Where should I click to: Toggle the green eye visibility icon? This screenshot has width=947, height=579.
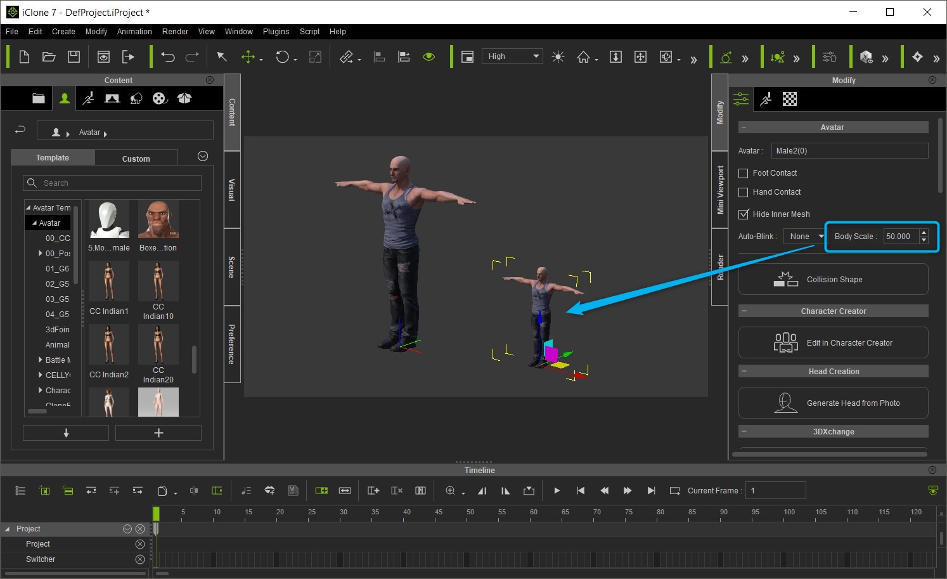coord(429,56)
